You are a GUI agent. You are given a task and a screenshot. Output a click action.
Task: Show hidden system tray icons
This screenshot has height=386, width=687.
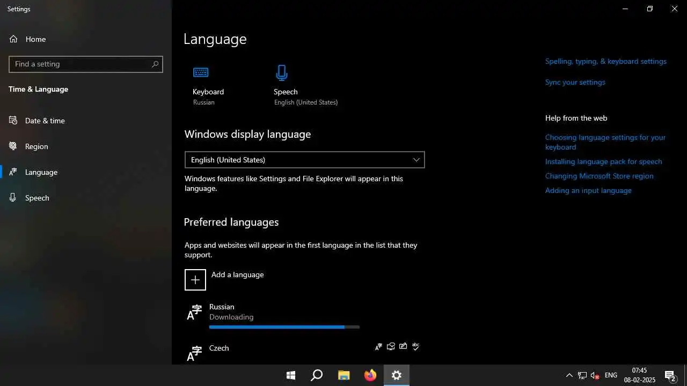(569, 375)
